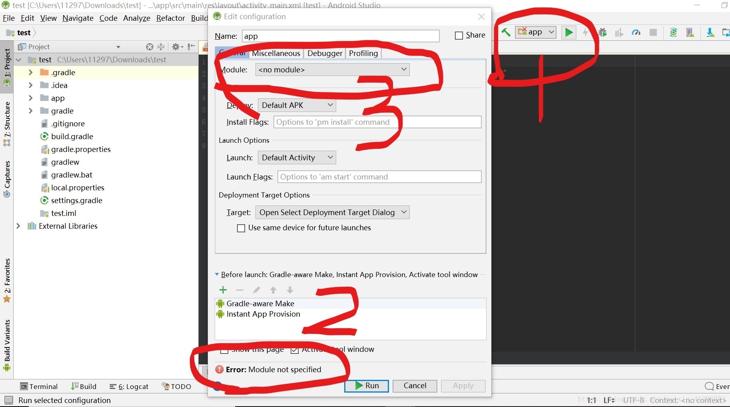The height and width of the screenshot is (407, 730).
Task: Remove before launch task with minus icon
Action: [x=239, y=290]
